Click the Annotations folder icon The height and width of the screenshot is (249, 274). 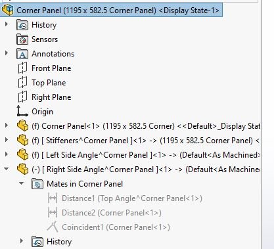click(x=22, y=54)
